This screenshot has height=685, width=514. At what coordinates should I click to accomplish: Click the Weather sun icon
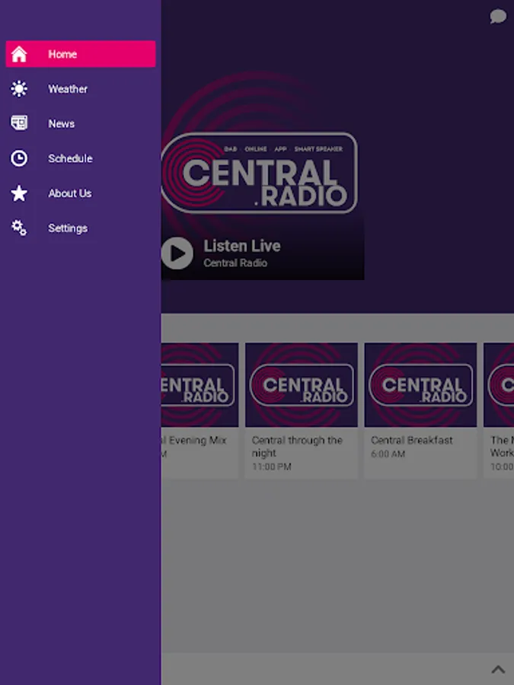tap(19, 89)
